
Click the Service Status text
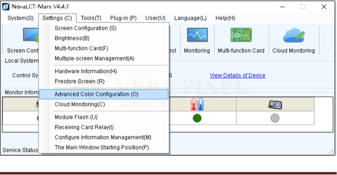[20, 150]
